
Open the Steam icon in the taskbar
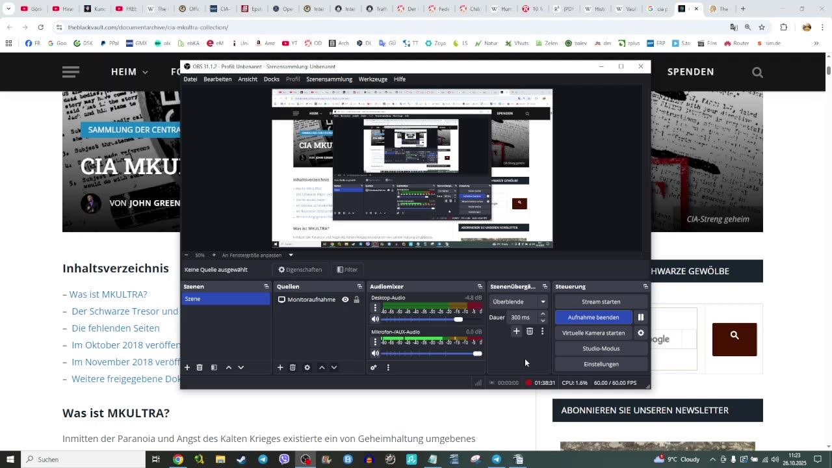coord(241,460)
